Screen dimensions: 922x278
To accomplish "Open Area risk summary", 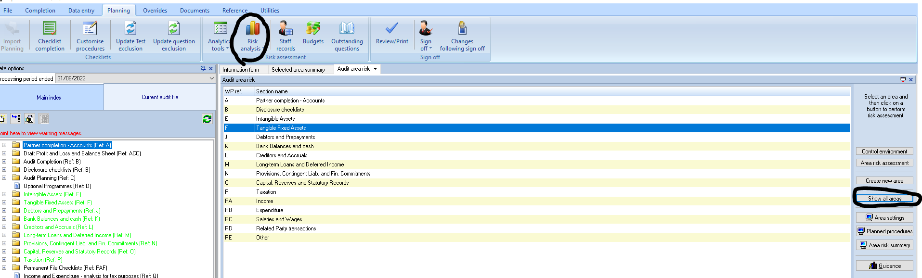I will point(884,245).
